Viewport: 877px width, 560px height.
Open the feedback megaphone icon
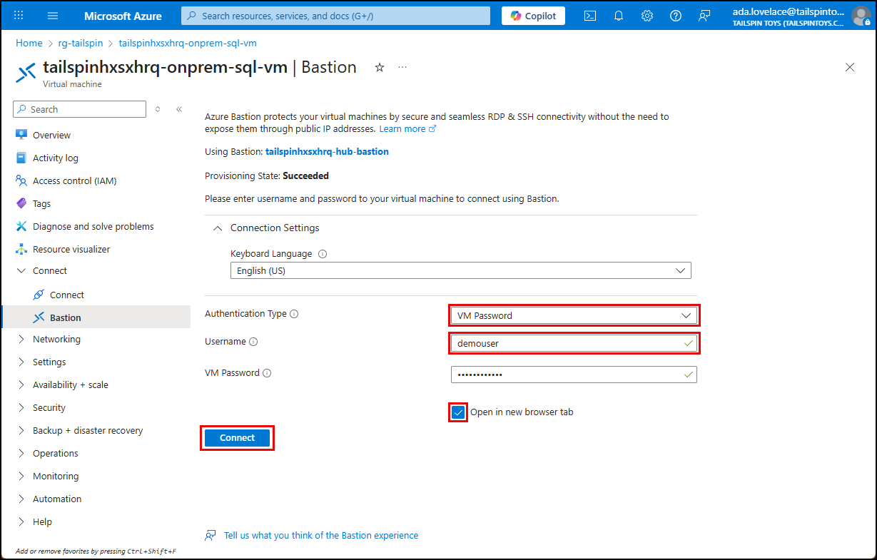pyautogui.click(x=704, y=15)
